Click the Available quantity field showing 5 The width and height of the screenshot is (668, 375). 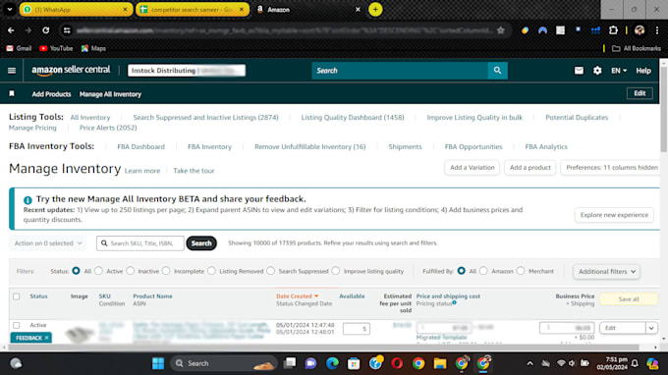pyautogui.click(x=357, y=329)
